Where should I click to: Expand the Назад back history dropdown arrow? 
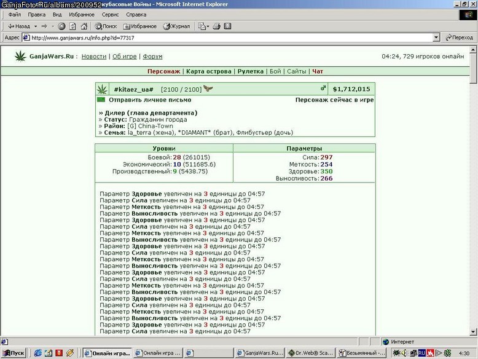[36, 26]
